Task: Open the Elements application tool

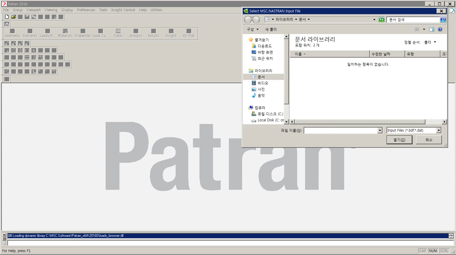Action: [30, 33]
